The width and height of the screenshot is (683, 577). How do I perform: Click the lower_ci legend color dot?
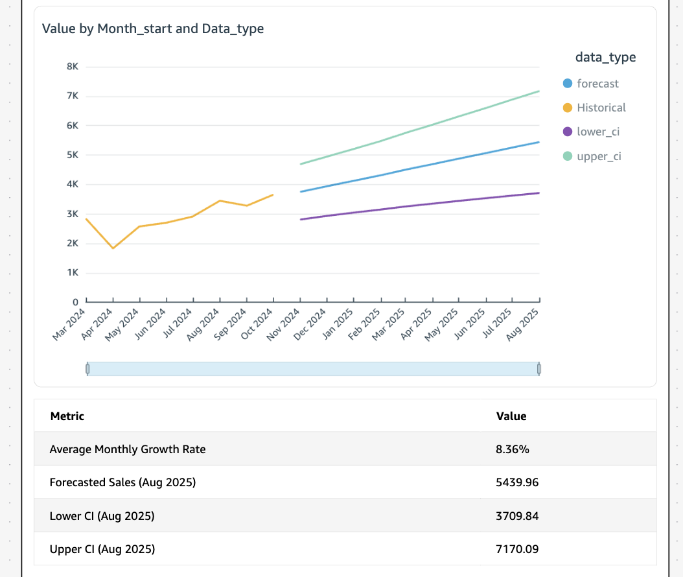tap(568, 132)
